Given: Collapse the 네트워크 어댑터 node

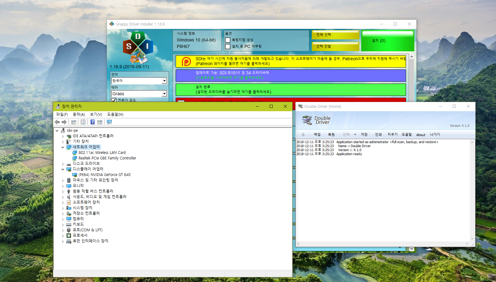Looking at the screenshot, I should click(63, 147).
